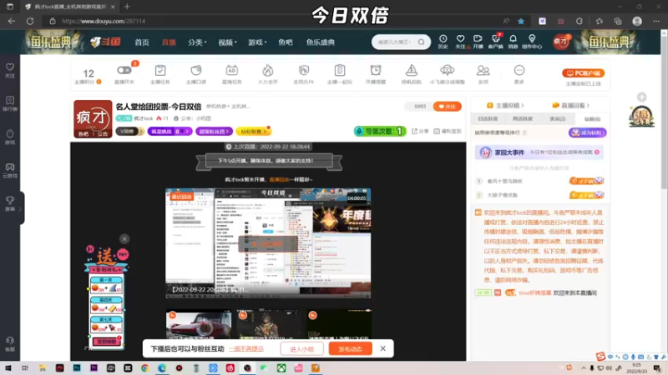Click the search magnifier icon
Viewport: 668px width, 375px height.
pos(422,42)
